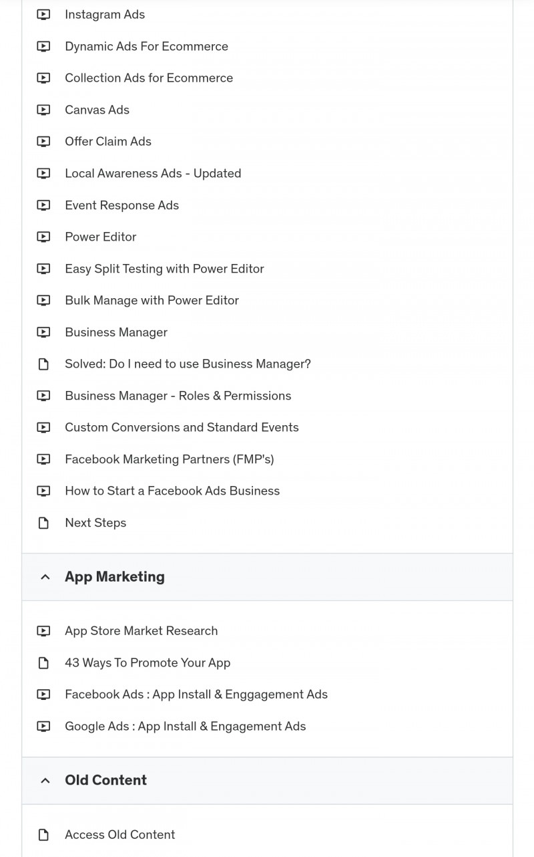Select How to Start a Facebook Ads Business
This screenshot has height=857, width=534.
[x=172, y=491]
